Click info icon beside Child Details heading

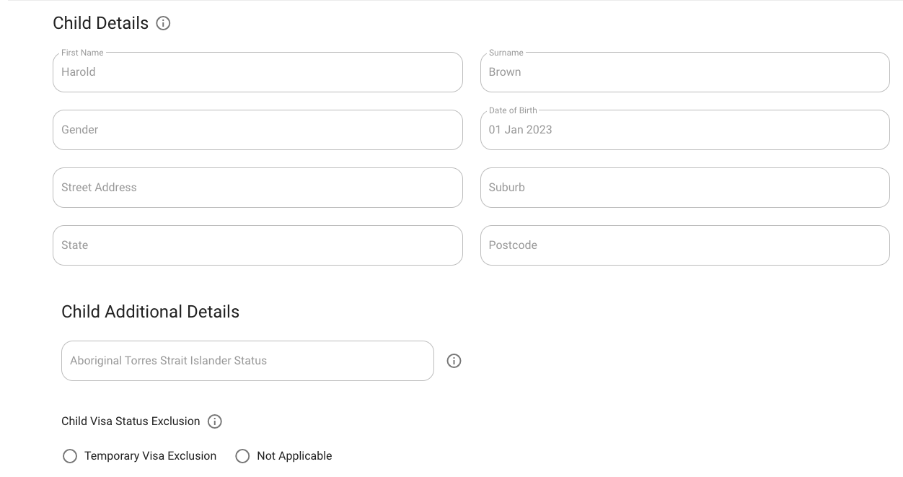[x=164, y=24]
